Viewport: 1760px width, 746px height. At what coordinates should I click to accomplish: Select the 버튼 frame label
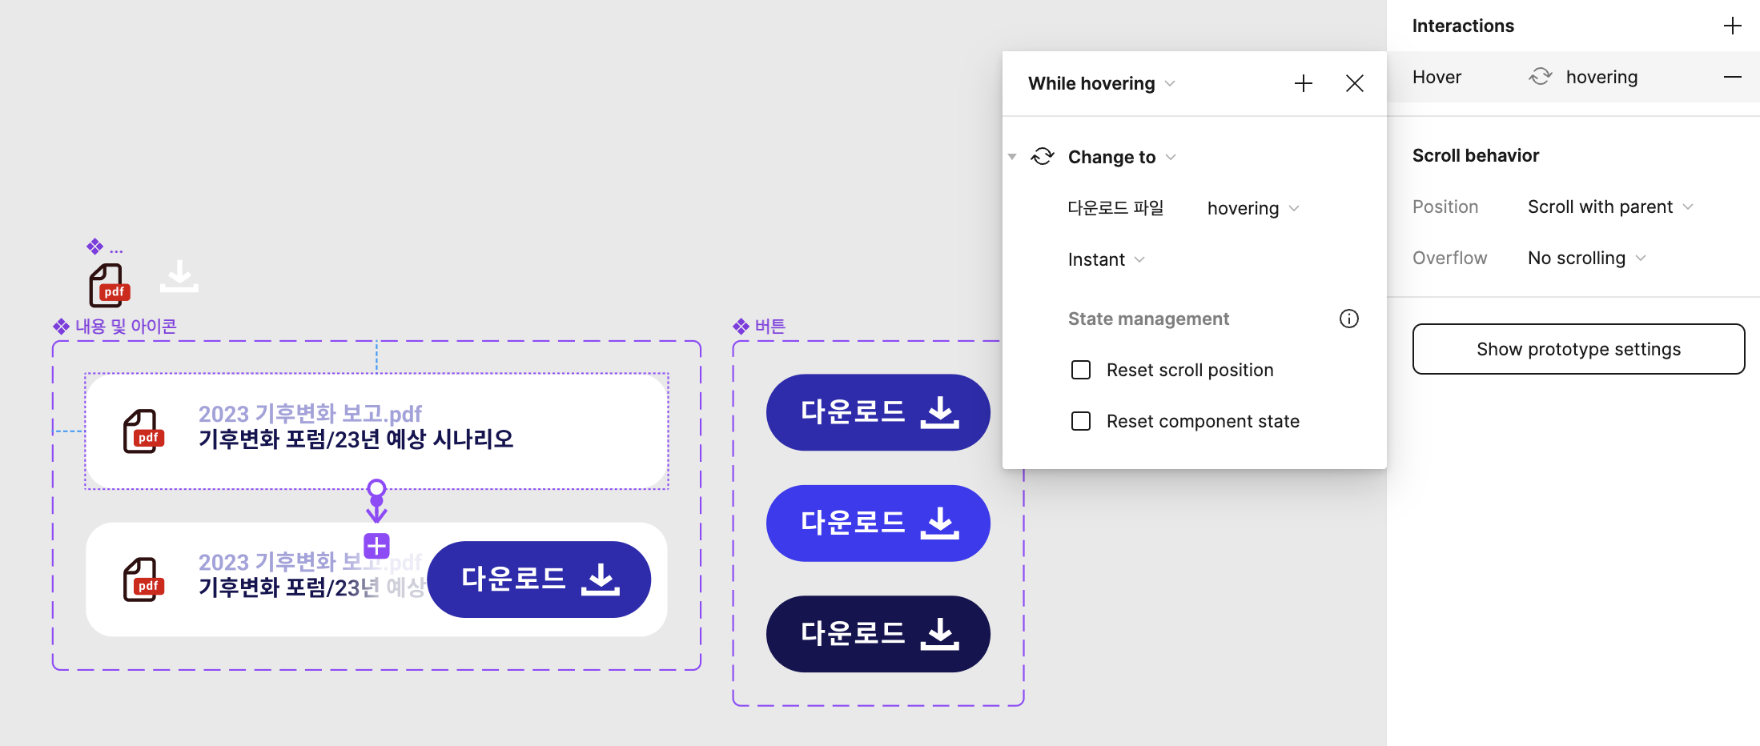pos(770,327)
